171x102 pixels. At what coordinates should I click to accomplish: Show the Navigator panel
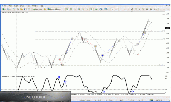(x=22, y=9)
